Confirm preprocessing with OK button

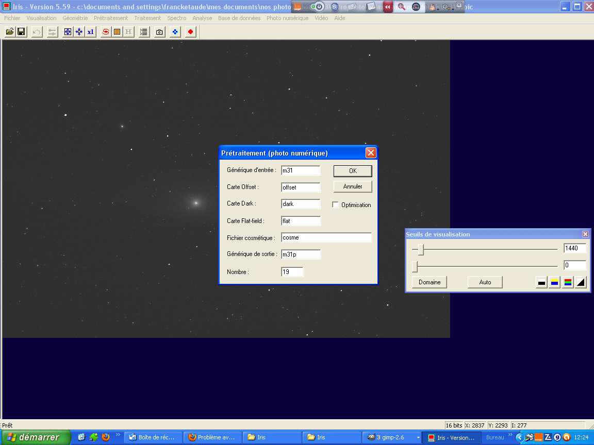coord(353,170)
